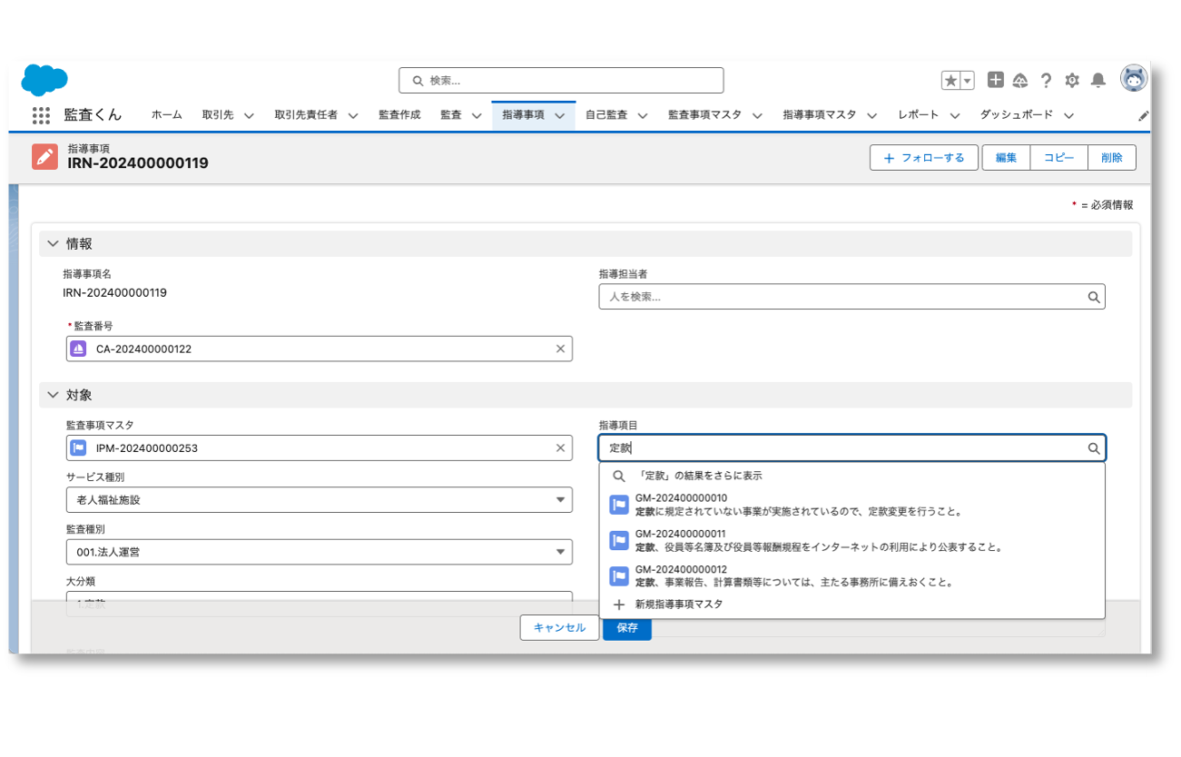Image resolution: width=1181 pixels, height=757 pixels.
Task: Choose 新規指導事項マスタ option
Action: pyautogui.click(x=851, y=604)
